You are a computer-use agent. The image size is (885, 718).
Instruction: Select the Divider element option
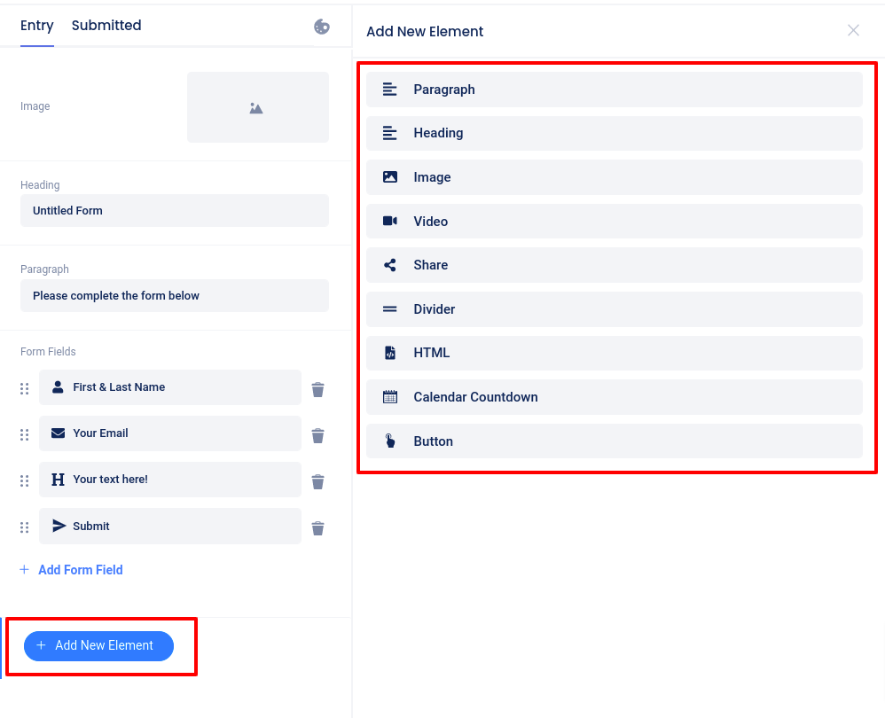[x=614, y=309]
